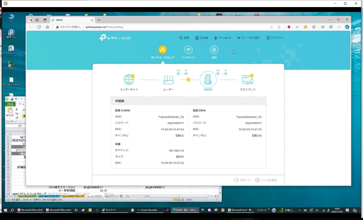Viewport: 363px width, 220px height.
Task: Open Excel ファイル (File) tab
Action: (10, 104)
